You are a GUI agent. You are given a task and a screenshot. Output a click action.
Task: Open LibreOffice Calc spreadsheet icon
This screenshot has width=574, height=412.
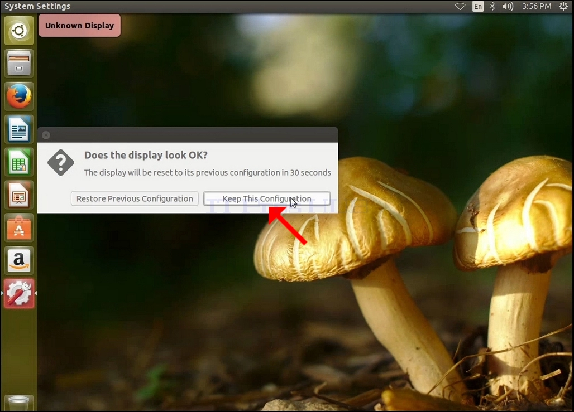[x=19, y=162]
